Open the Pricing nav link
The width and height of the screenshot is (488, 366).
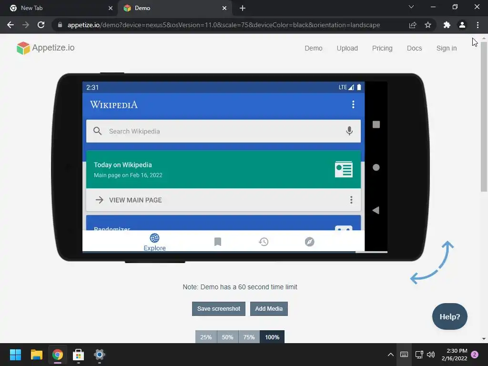tap(382, 48)
